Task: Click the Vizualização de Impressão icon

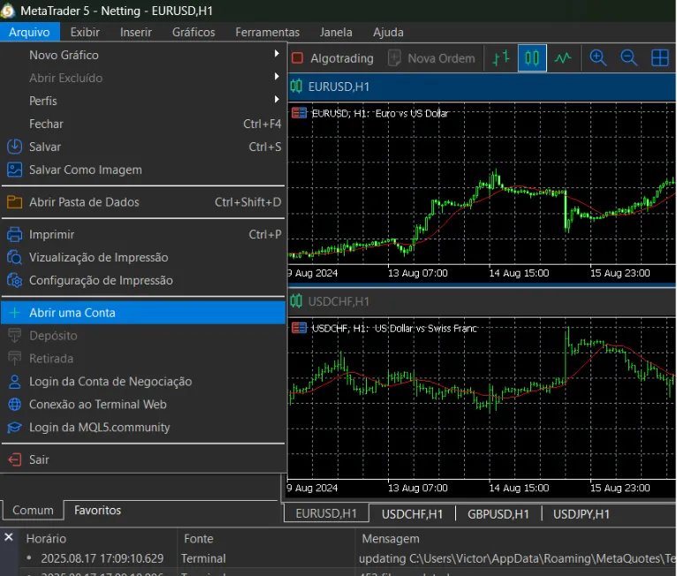Action: pos(15,257)
